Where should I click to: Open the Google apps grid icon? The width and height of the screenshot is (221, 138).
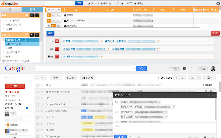click(185, 69)
